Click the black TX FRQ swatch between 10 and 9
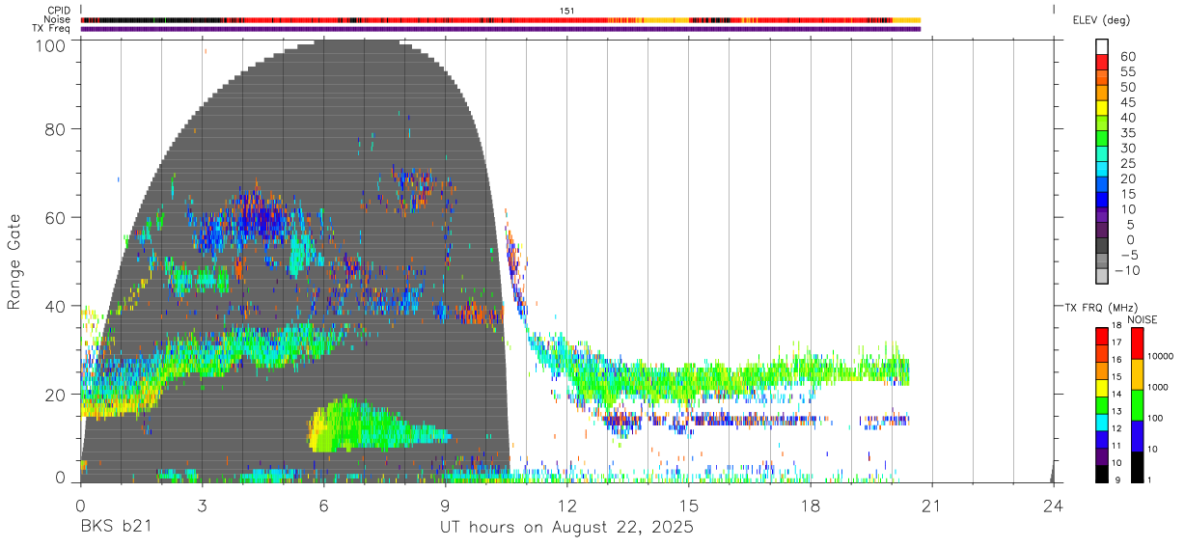The width and height of the screenshot is (1185, 547). pyautogui.click(x=1102, y=473)
